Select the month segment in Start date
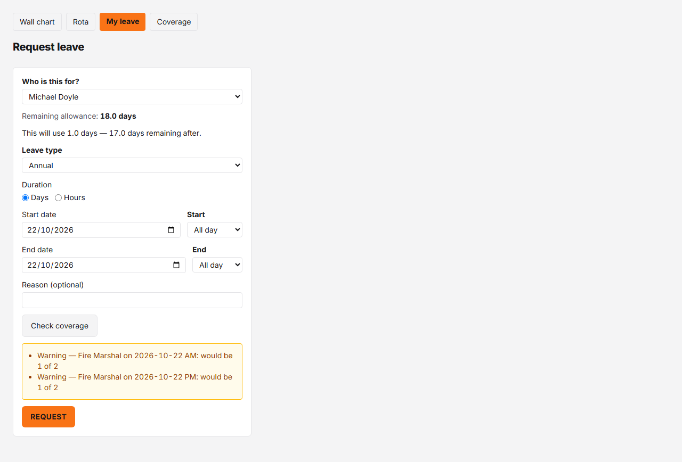The width and height of the screenshot is (682, 462). tap(45, 230)
